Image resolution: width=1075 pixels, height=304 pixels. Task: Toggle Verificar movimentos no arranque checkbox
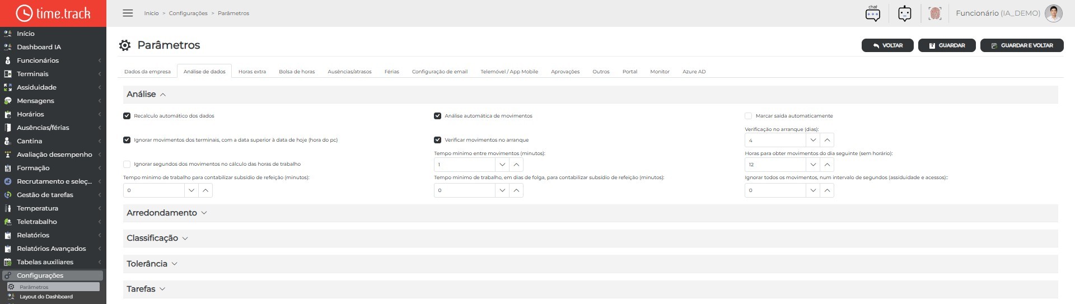point(437,140)
